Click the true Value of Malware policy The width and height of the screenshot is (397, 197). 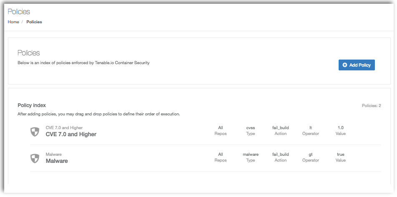[341, 154]
